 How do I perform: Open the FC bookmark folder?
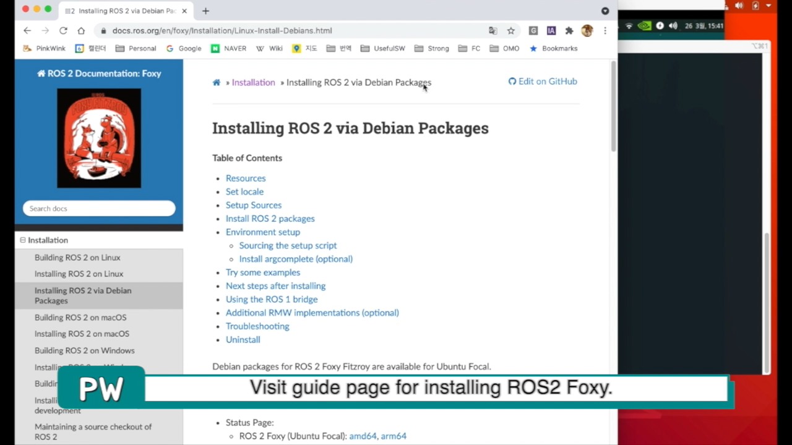470,48
